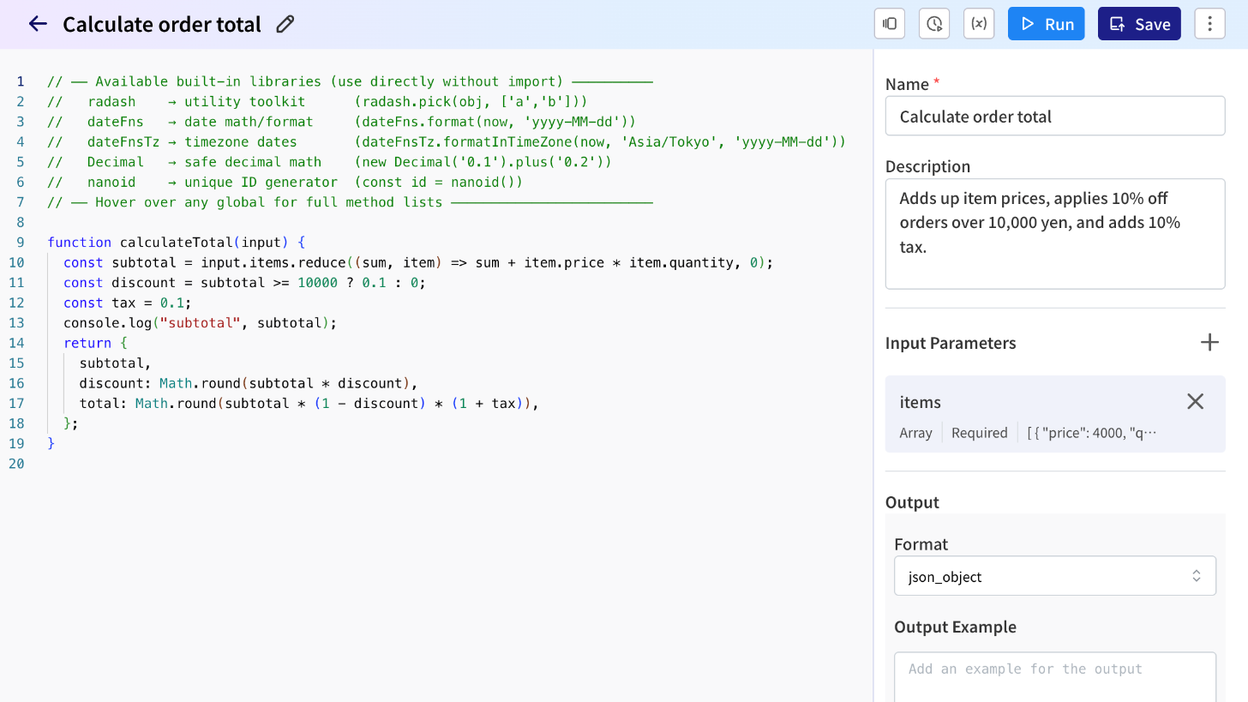Click the "discount: Math.round" code line

point(249,383)
